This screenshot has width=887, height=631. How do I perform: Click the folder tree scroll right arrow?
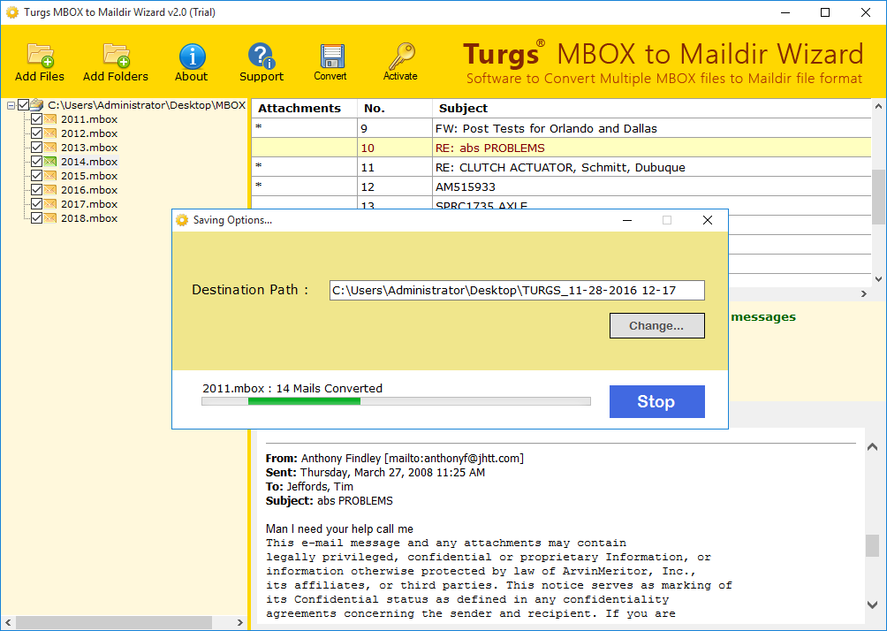239,622
